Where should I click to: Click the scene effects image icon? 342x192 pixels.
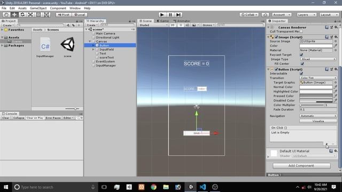coord(194,25)
